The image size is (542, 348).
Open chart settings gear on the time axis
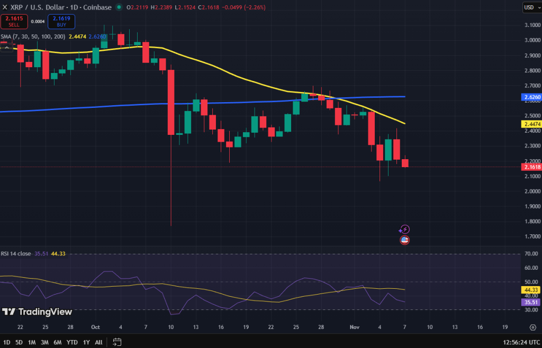533,327
